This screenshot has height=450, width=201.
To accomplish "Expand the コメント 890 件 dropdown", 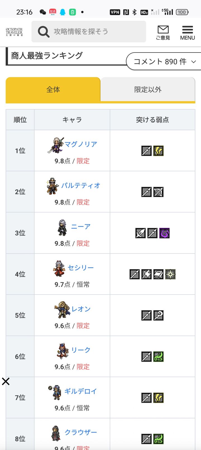I will (x=165, y=61).
